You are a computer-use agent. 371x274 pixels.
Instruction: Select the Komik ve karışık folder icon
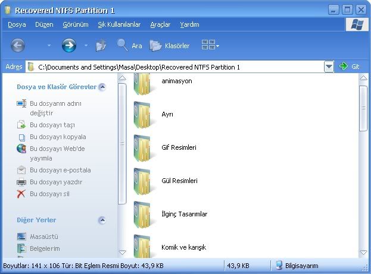pyautogui.click(x=142, y=245)
